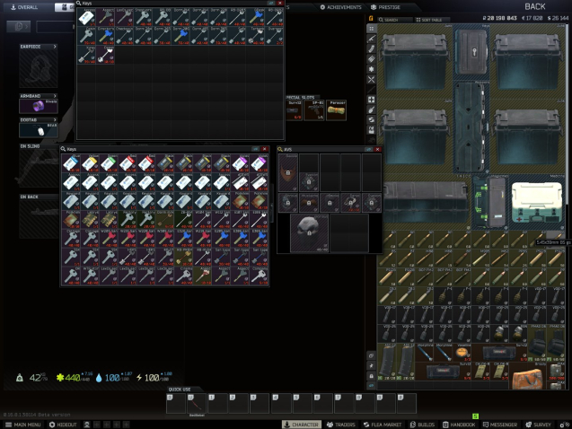Screen dimensions: 572x429
Task: Filter stash by armor vest icon
Action: (372, 130)
